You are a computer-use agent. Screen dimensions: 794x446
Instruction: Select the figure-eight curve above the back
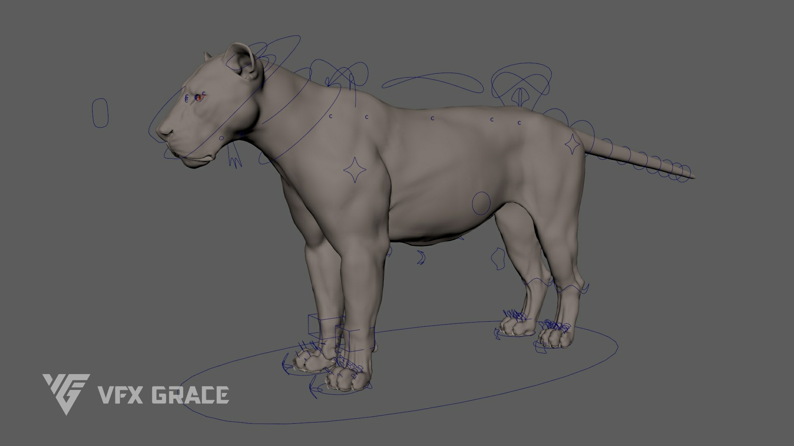pyautogui.click(x=432, y=83)
